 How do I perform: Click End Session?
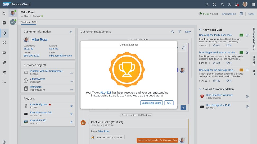(x=229, y=14)
